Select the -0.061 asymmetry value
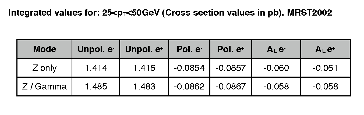This screenshot has width=364, height=115. point(325,68)
